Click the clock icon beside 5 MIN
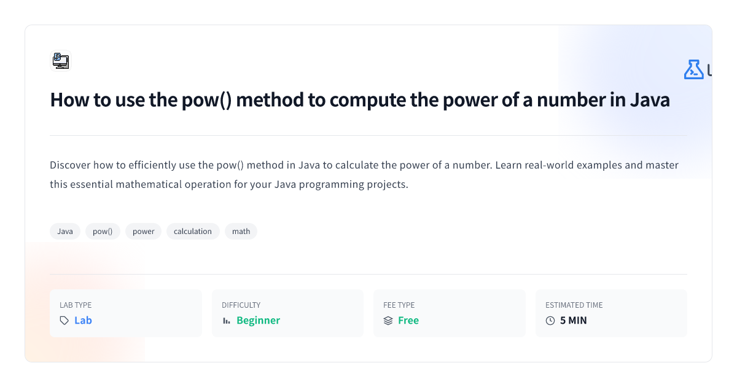The image size is (737, 387). pyautogui.click(x=550, y=321)
